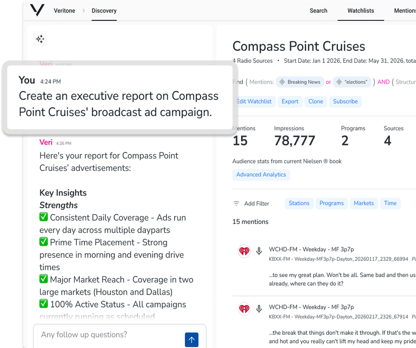Viewport: 416px width, 348px height.
Task: Click the Veritone V logo
Action: pyautogui.click(x=37, y=10)
